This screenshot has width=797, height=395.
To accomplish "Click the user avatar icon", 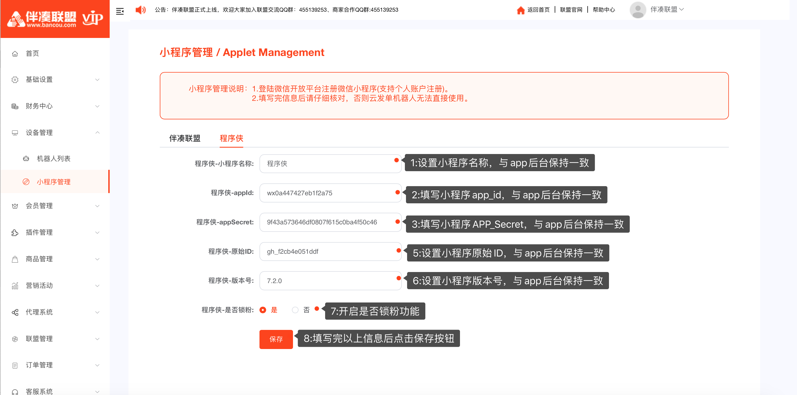I will tap(638, 10).
